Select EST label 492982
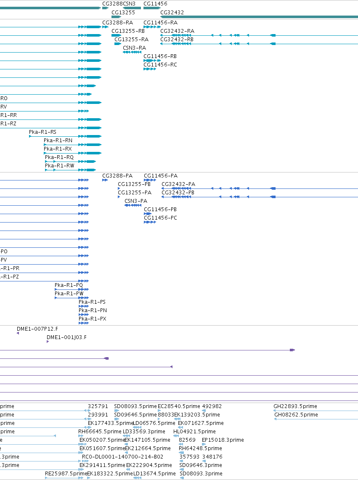Image resolution: width=358 pixels, height=480 pixels. coord(212,406)
